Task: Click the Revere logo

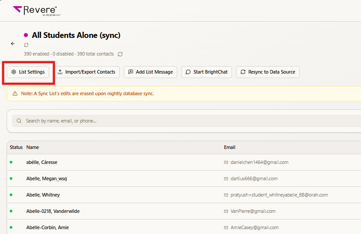Action: click(x=37, y=11)
